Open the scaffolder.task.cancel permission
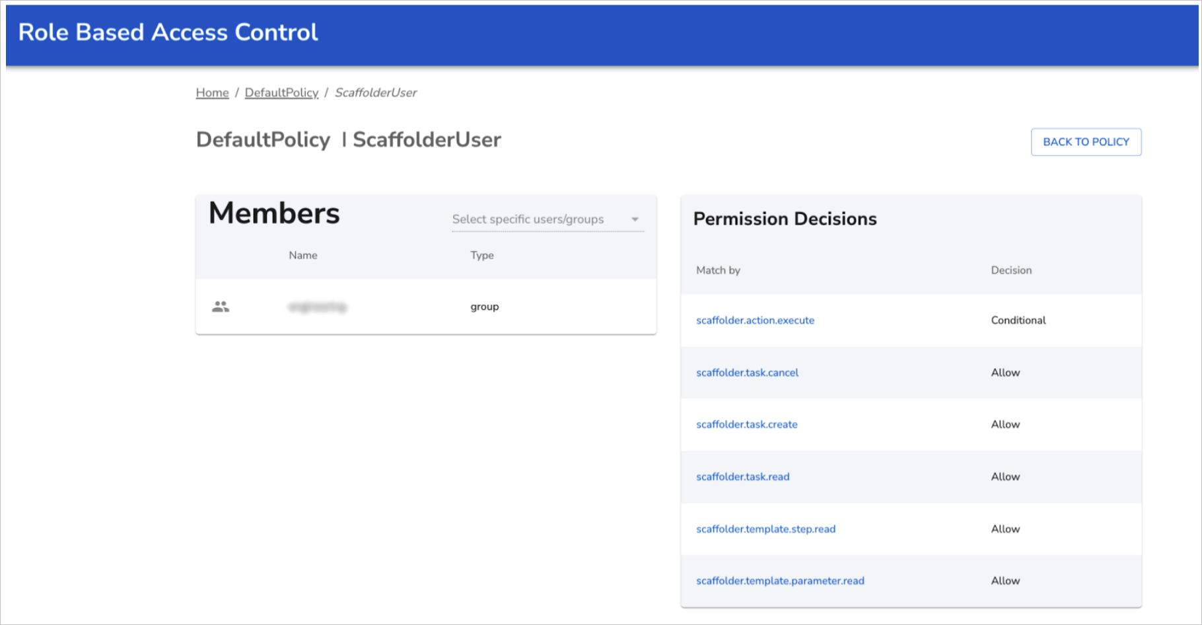1202x625 pixels. coord(746,373)
